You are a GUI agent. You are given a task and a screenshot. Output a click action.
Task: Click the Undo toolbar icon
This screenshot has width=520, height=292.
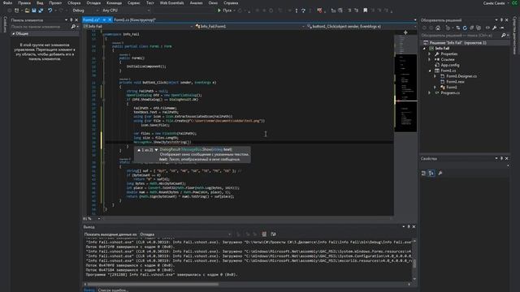tap(50, 11)
